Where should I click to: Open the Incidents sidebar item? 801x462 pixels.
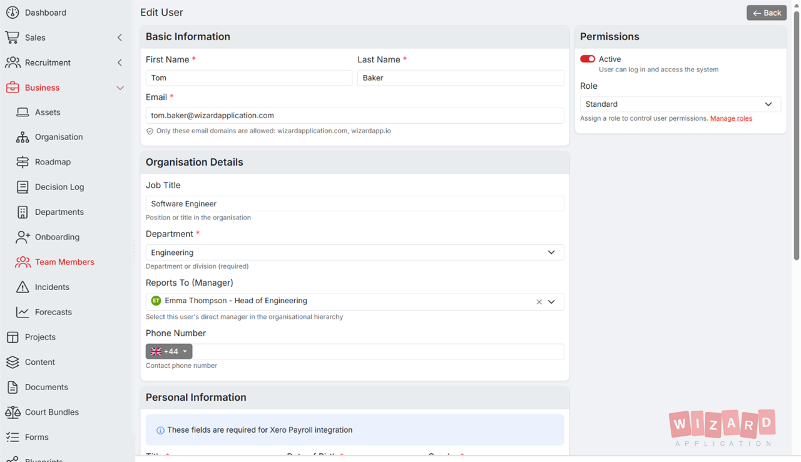(52, 287)
